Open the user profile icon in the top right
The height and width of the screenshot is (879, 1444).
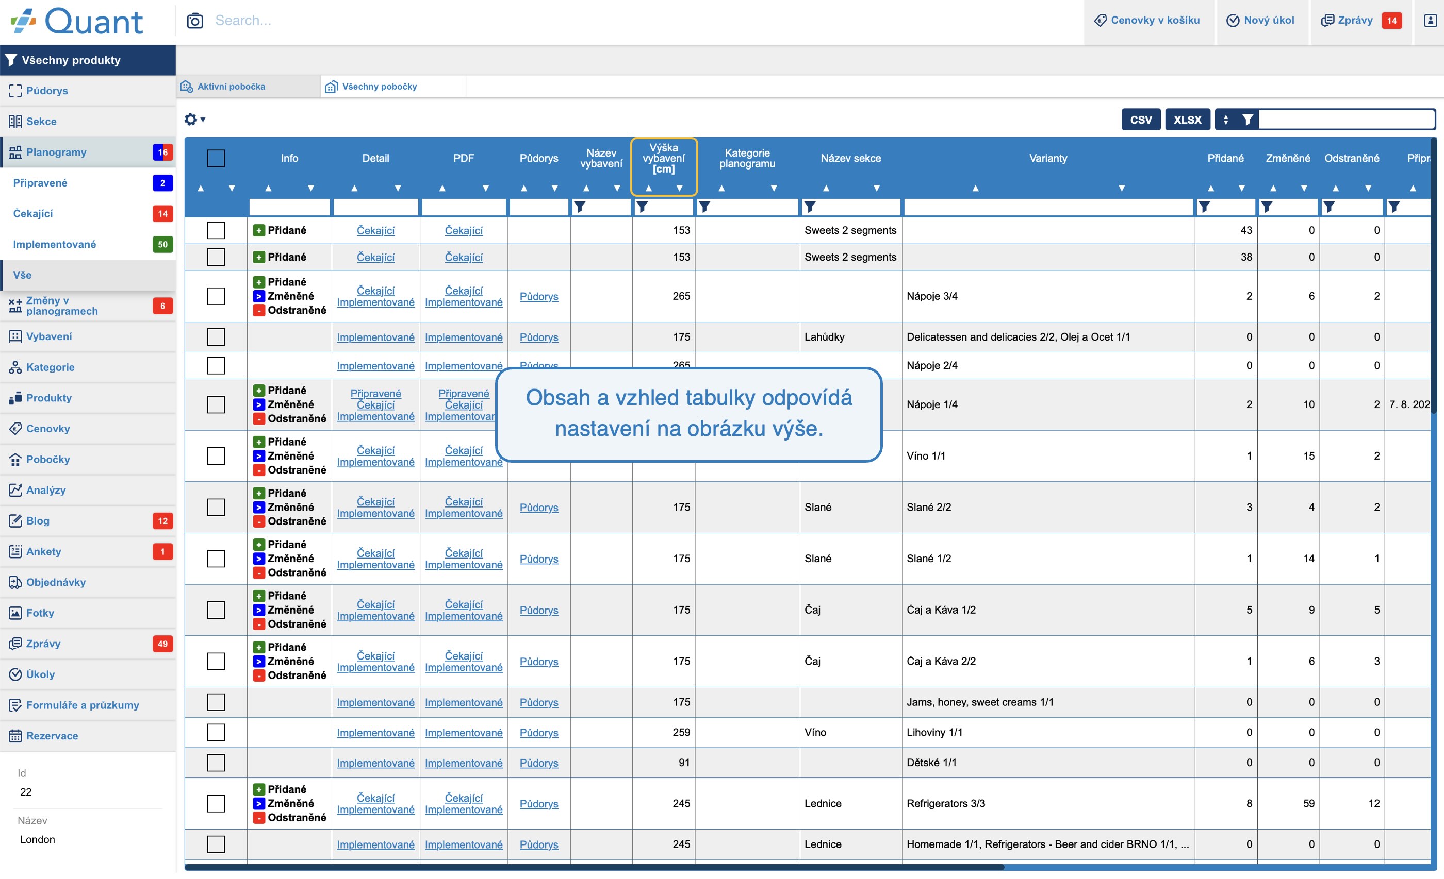(1430, 21)
